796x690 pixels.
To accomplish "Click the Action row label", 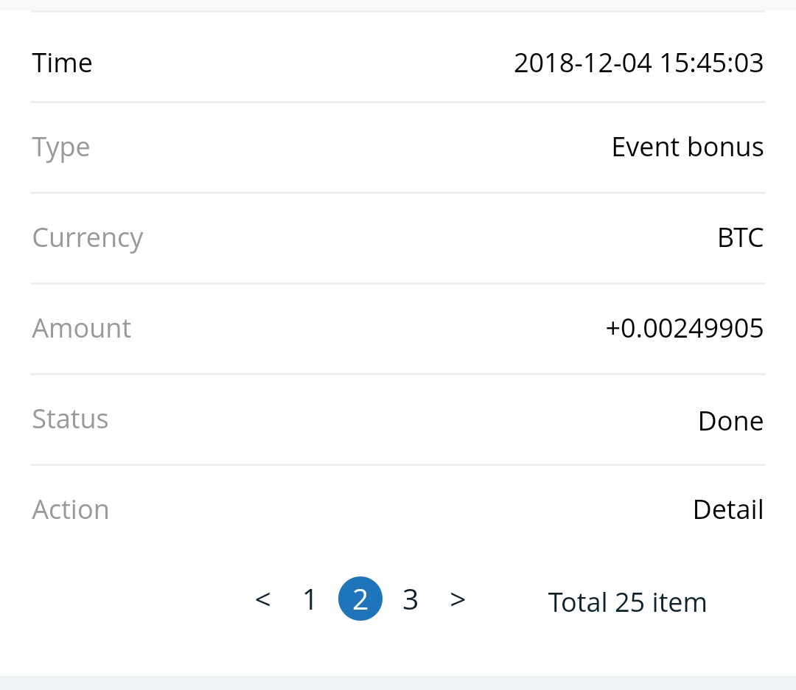I will (71, 509).
